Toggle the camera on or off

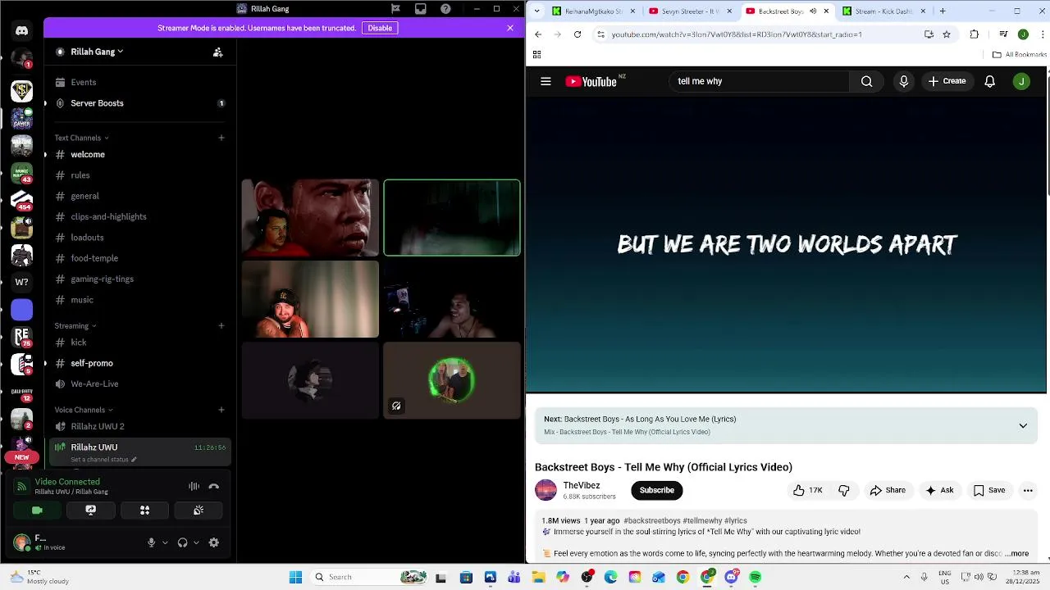point(37,510)
